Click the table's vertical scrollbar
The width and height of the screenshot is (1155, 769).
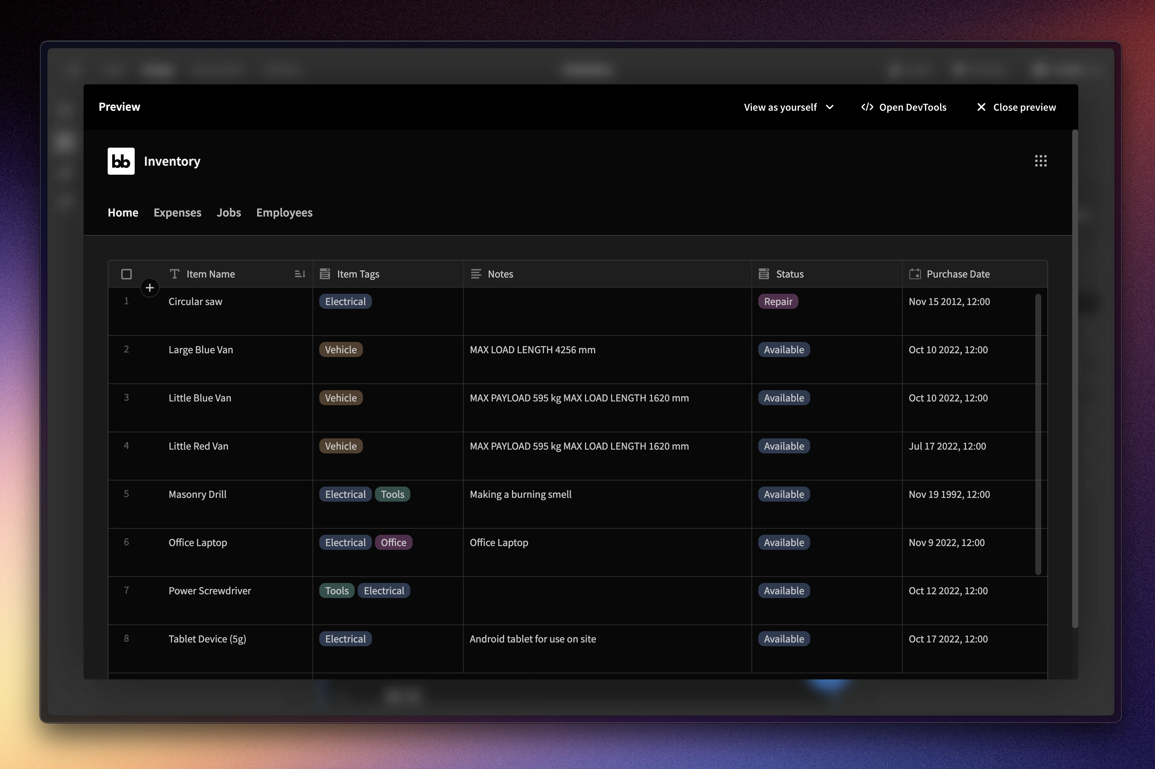(x=1038, y=434)
